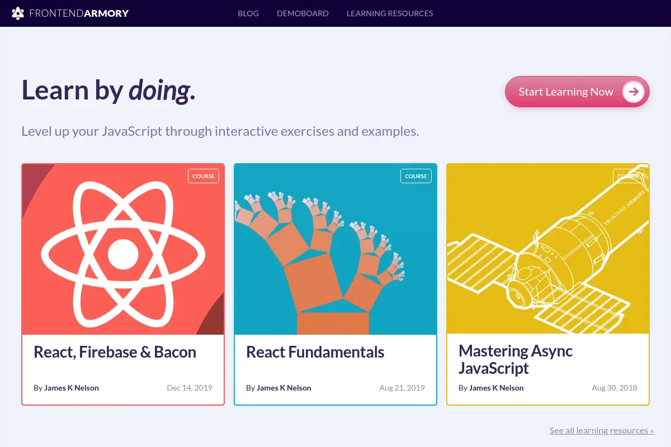Open LEARNING RESOURCES in the navigation
The image size is (671, 447).
[390, 13]
